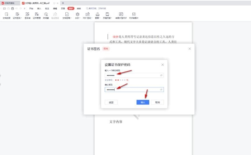Click the redo arrow icon
The width and height of the screenshot is (251, 155).
click(x=21, y=8)
